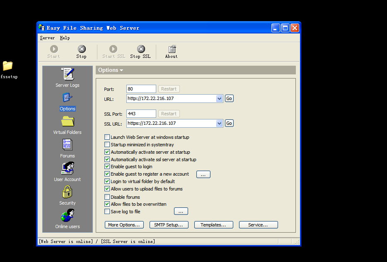Toggle Enable guest to register a new account
The image size is (387, 262).
point(107,174)
